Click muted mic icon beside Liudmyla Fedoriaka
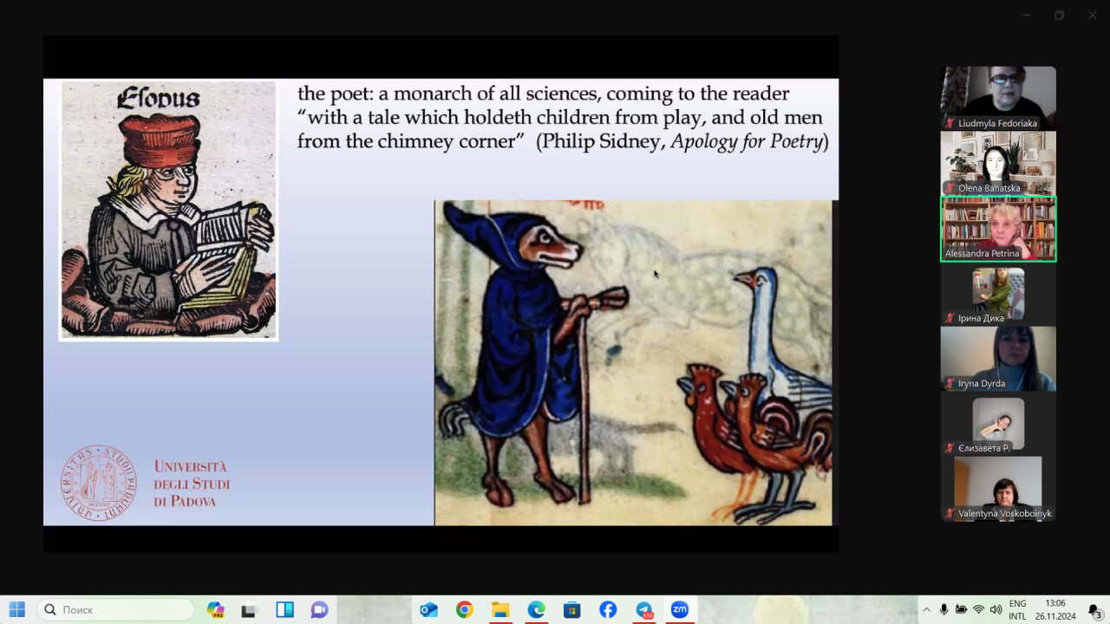 pos(950,123)
